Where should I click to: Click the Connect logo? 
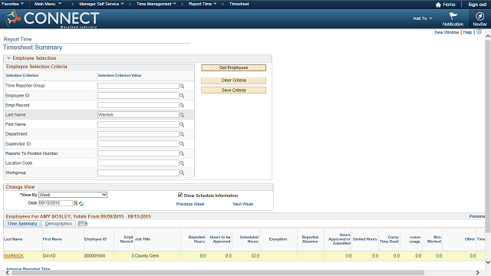(51, 18)
